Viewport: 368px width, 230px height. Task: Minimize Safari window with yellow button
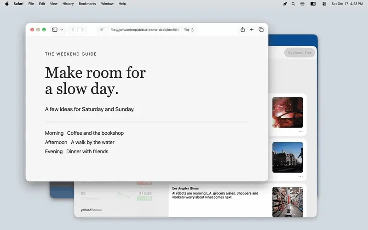(x=38, y=29)
